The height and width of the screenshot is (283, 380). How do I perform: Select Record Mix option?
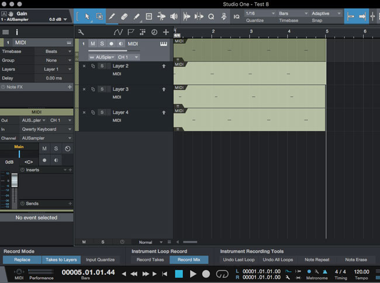point(189,260)
